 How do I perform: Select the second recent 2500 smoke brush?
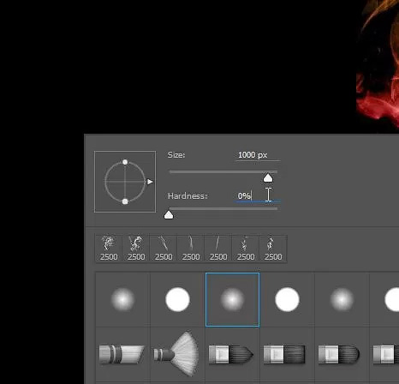(136, 248)
